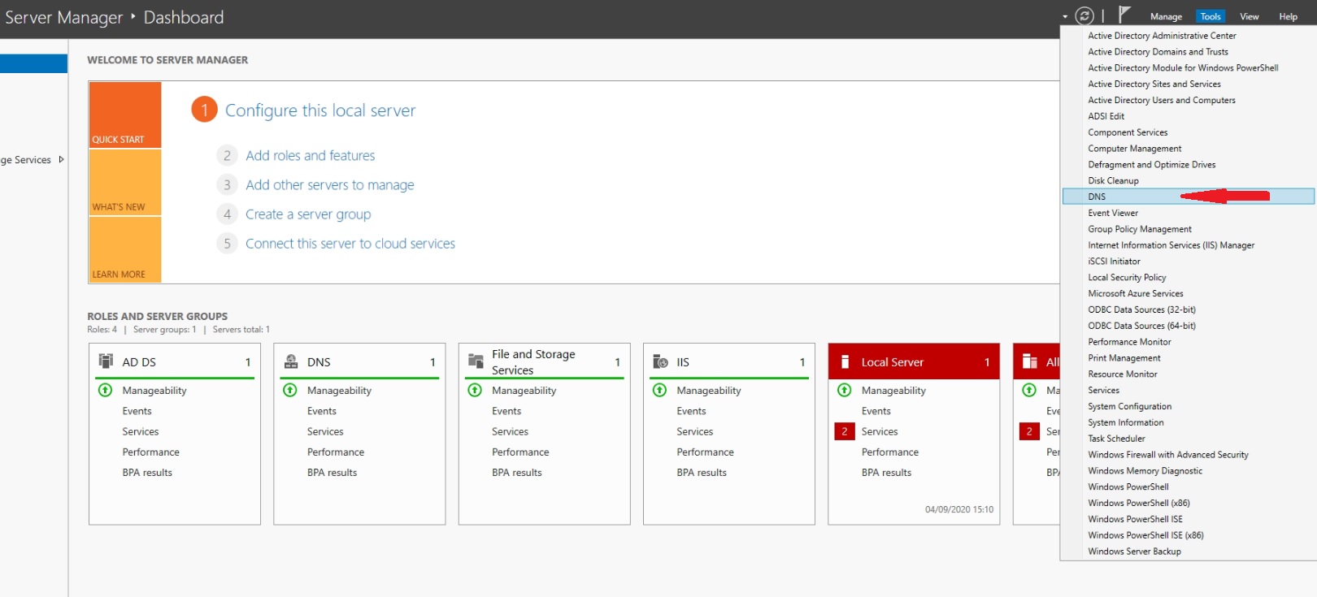The image size is (1317, 597).
Task: Click step 3 number circle
Action: pos(227,184)
